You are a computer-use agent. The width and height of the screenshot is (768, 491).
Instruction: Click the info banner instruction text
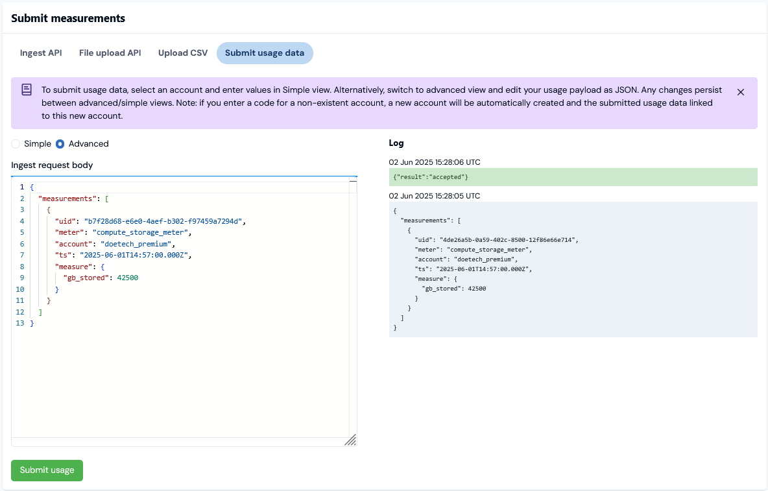381,102
